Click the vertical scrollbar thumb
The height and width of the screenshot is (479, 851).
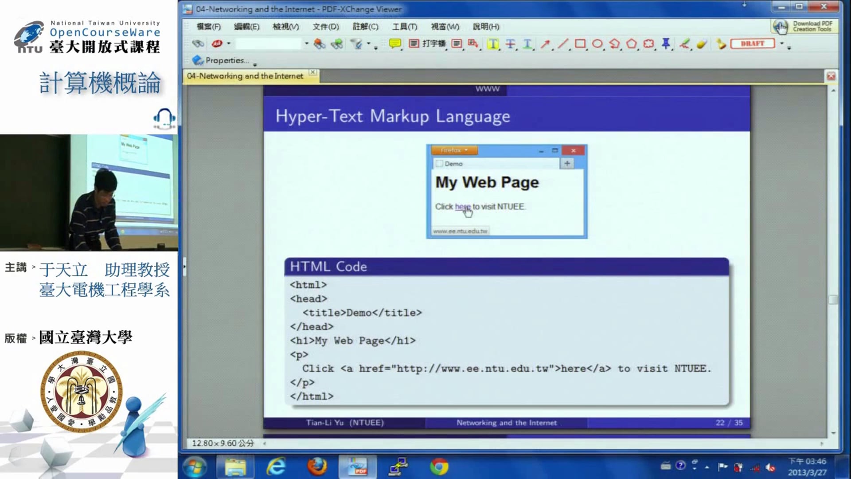833,300
